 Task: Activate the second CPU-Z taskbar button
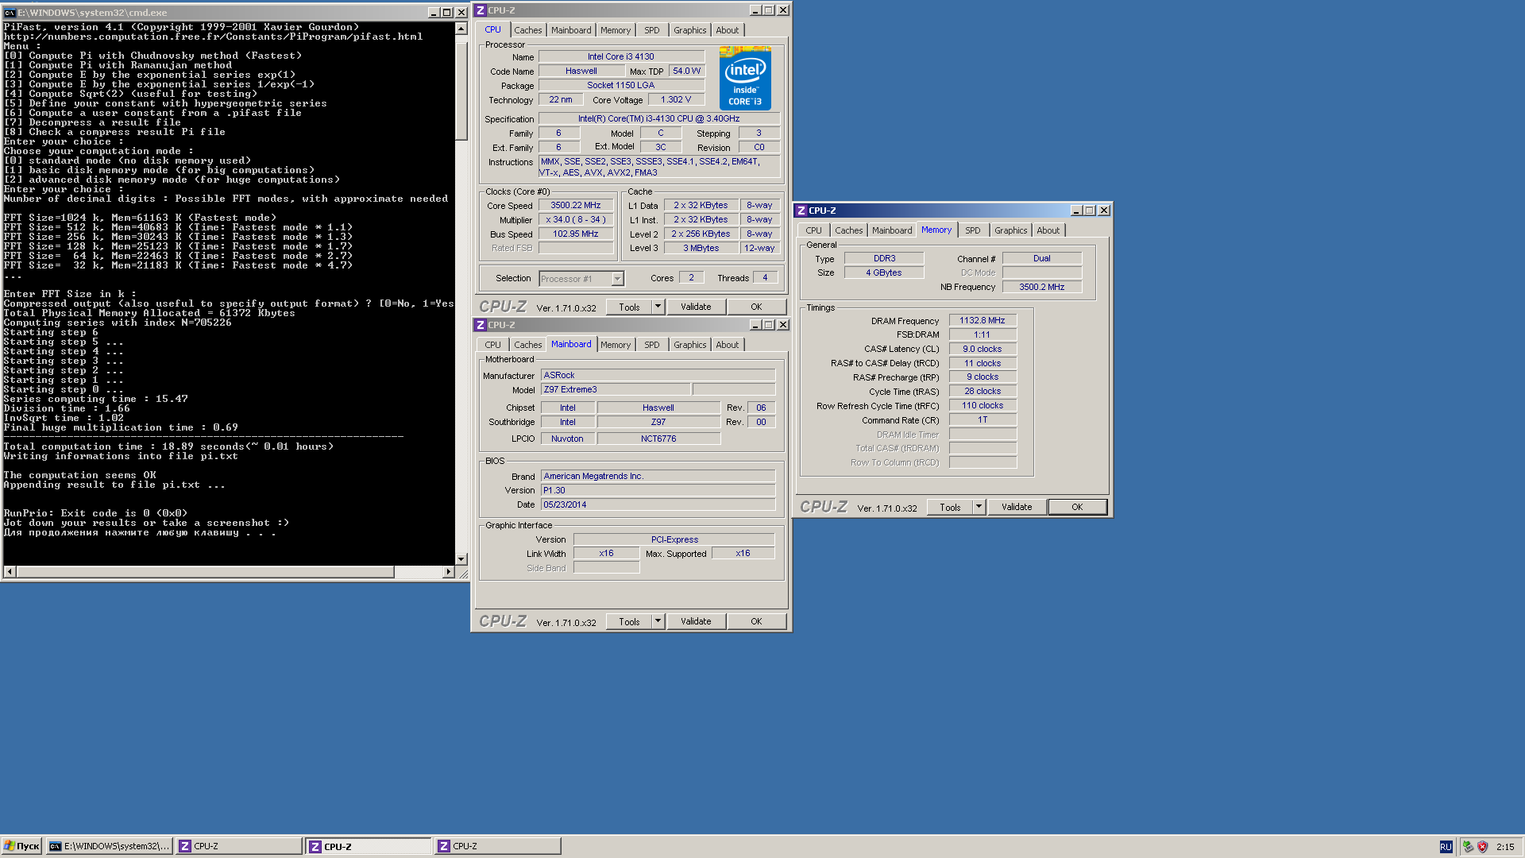(369, 846)
